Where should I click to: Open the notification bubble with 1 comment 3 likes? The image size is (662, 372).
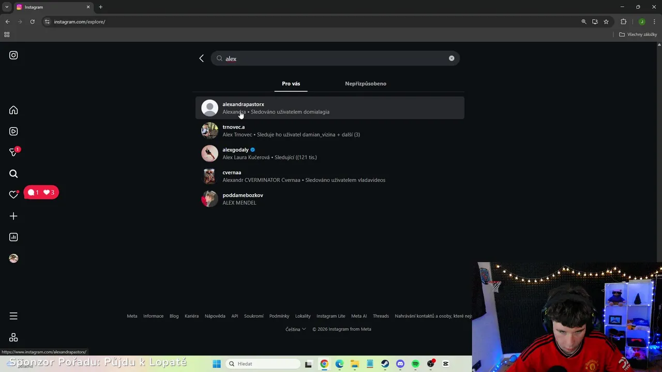coord(41,192)
